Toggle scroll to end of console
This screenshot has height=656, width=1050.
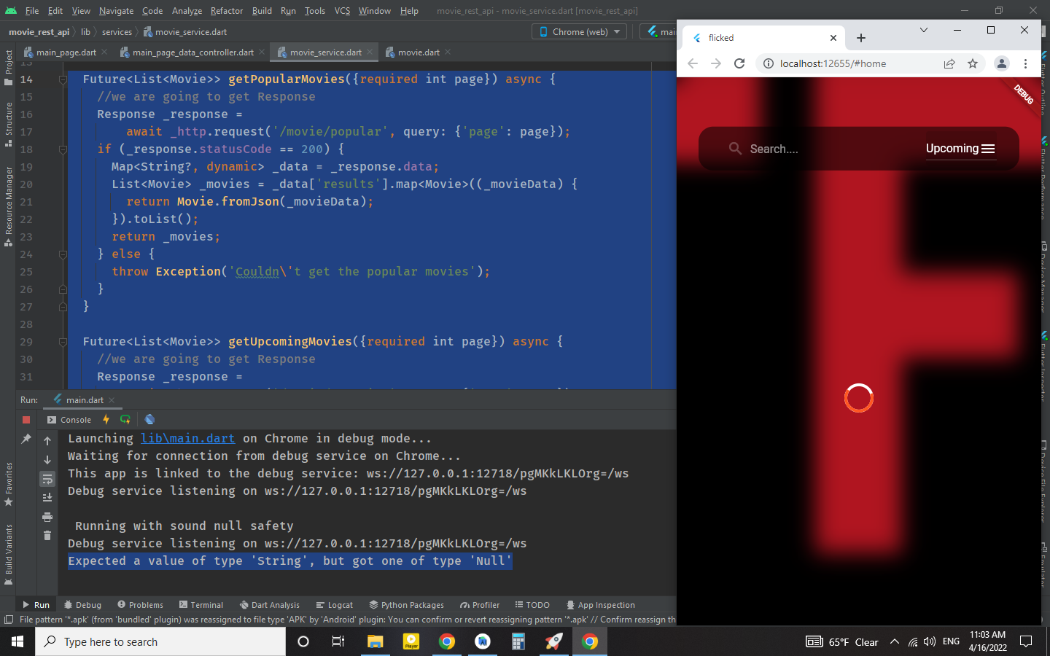click(x=47, y=498)
